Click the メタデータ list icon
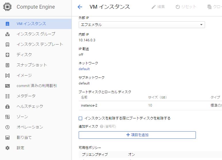Image resolution: width=222 pixels, height=160 pixels. (7, 96)
